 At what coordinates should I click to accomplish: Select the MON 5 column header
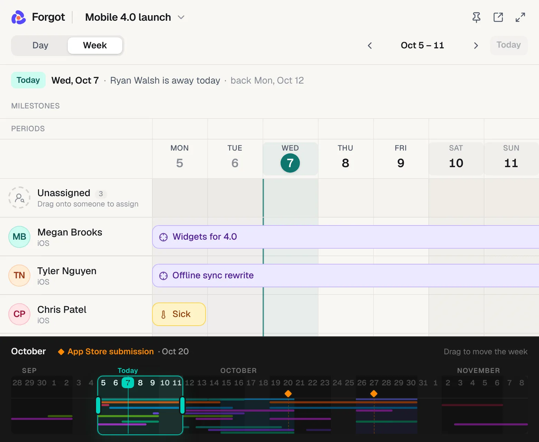[x=180, y=159]
